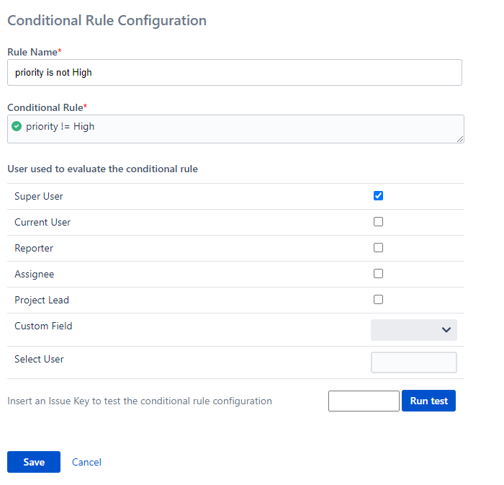
Task: Click the 'User used to evaluate' section title
Action: 102,169
